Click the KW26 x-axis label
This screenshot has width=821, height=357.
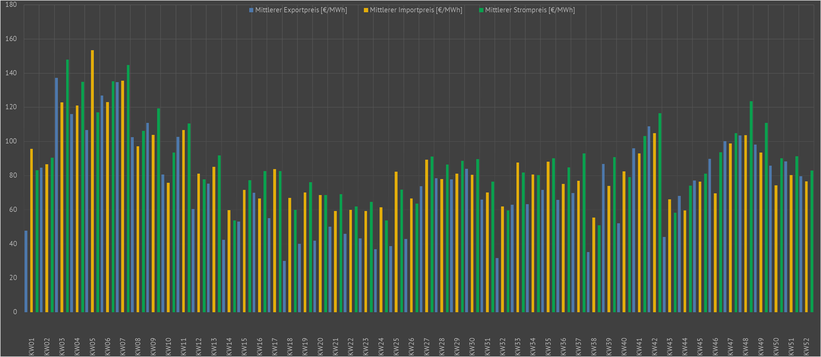(411, 346)
